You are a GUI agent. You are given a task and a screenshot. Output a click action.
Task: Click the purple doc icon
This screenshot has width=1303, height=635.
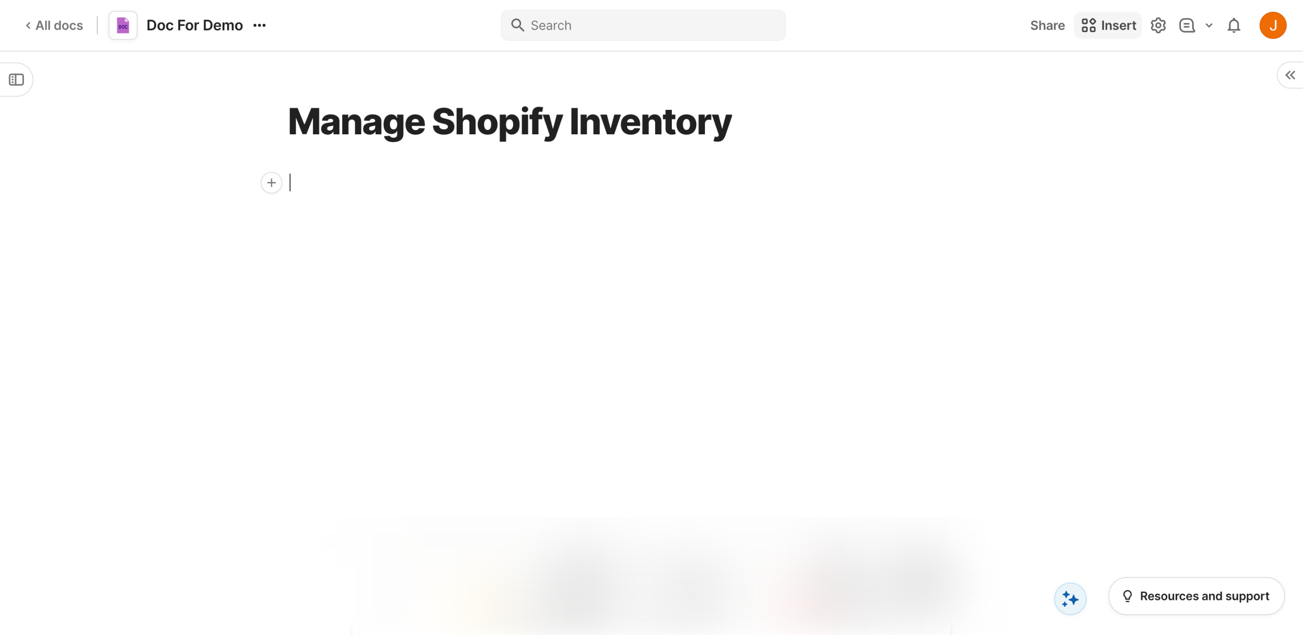point(123,25)
